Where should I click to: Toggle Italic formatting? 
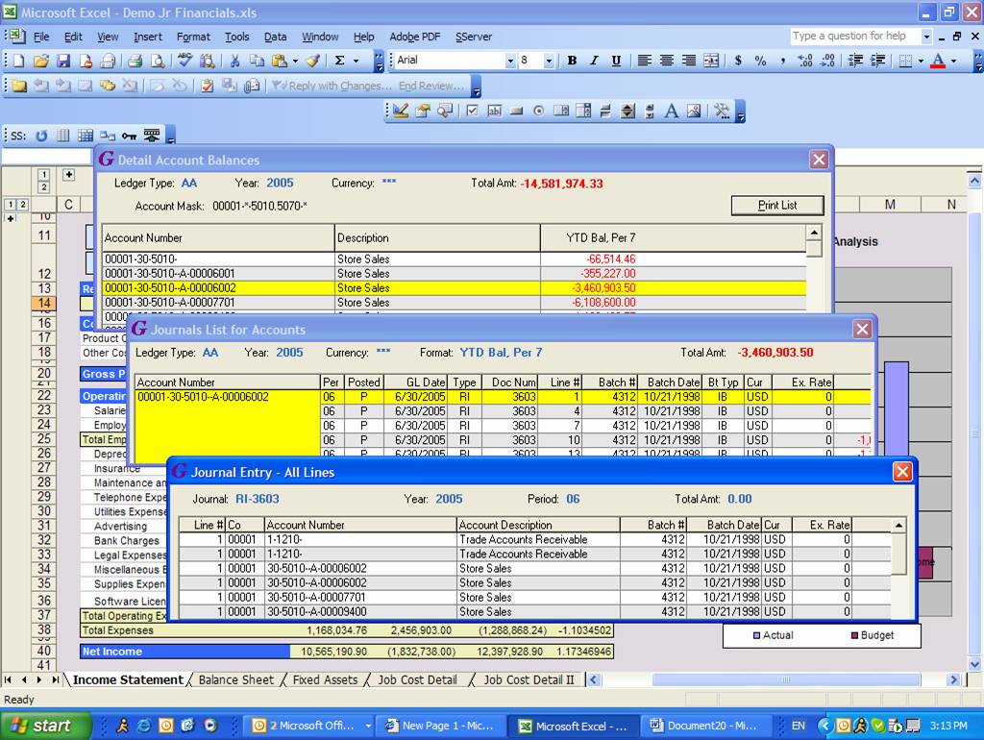(594, 61)
